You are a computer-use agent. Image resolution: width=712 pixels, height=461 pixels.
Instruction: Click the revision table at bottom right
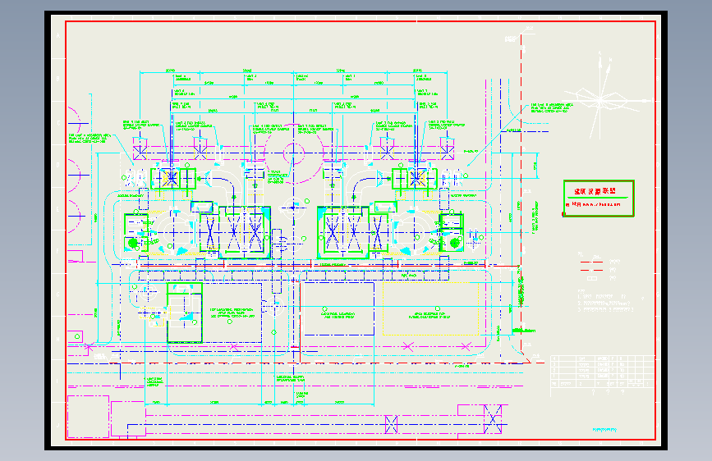point(603,371)
